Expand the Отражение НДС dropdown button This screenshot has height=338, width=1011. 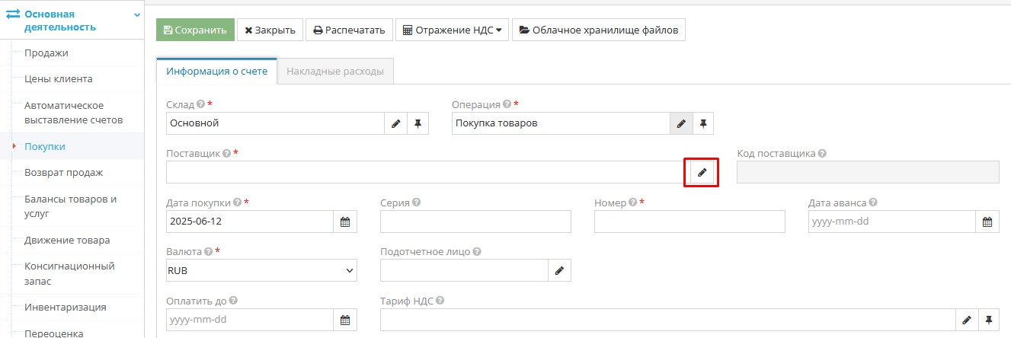[x=452, y=30]
